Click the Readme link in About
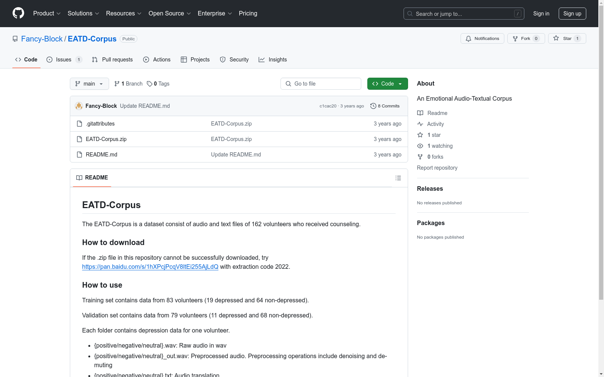Viewport: 604px width, 377px height. click(432, 113)
